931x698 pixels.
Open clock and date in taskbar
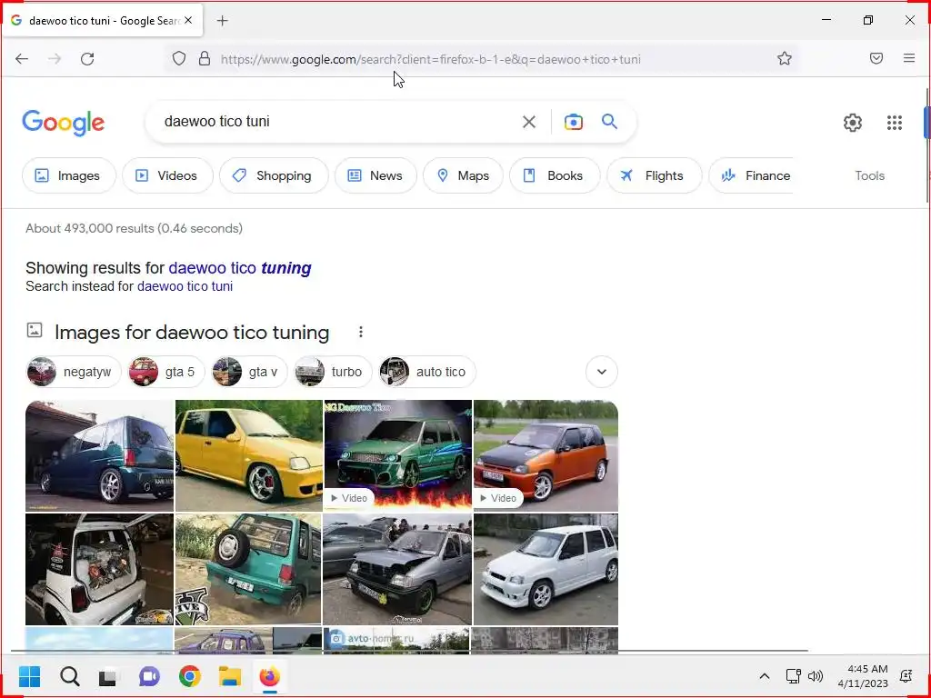pos(863,676)
